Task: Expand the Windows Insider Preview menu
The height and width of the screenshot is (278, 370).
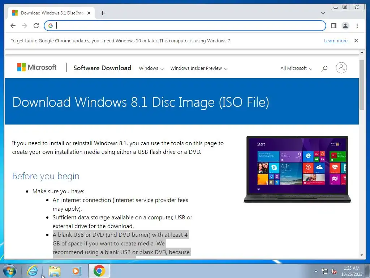Action: pos(199,68)
